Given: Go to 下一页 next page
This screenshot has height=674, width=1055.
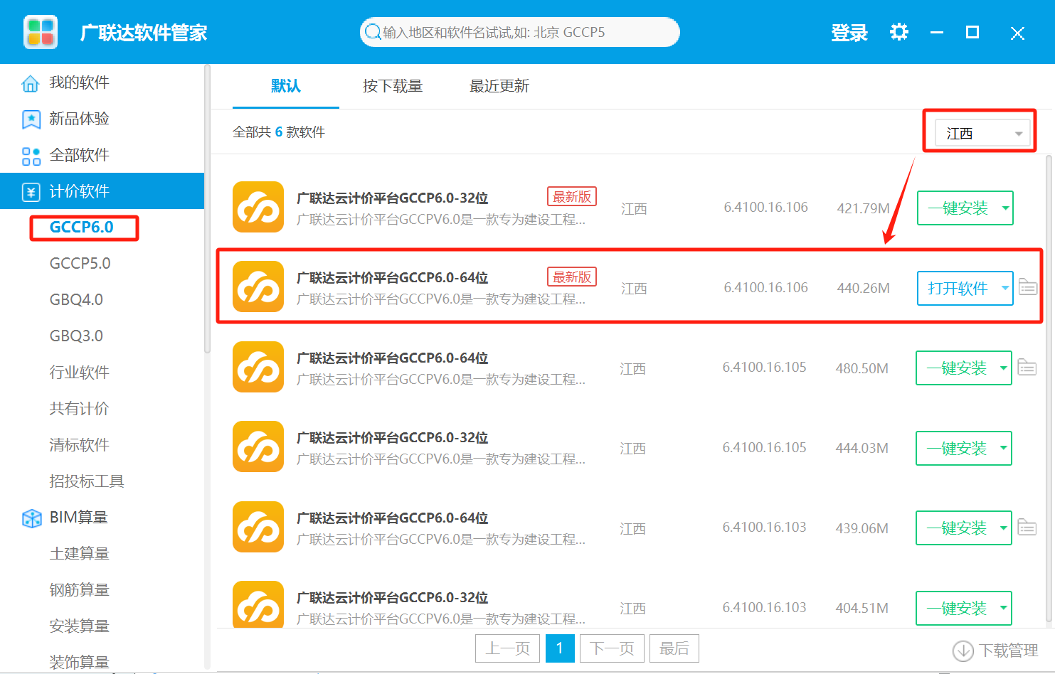Looking at the screenshot, I should tap(612, 648).
